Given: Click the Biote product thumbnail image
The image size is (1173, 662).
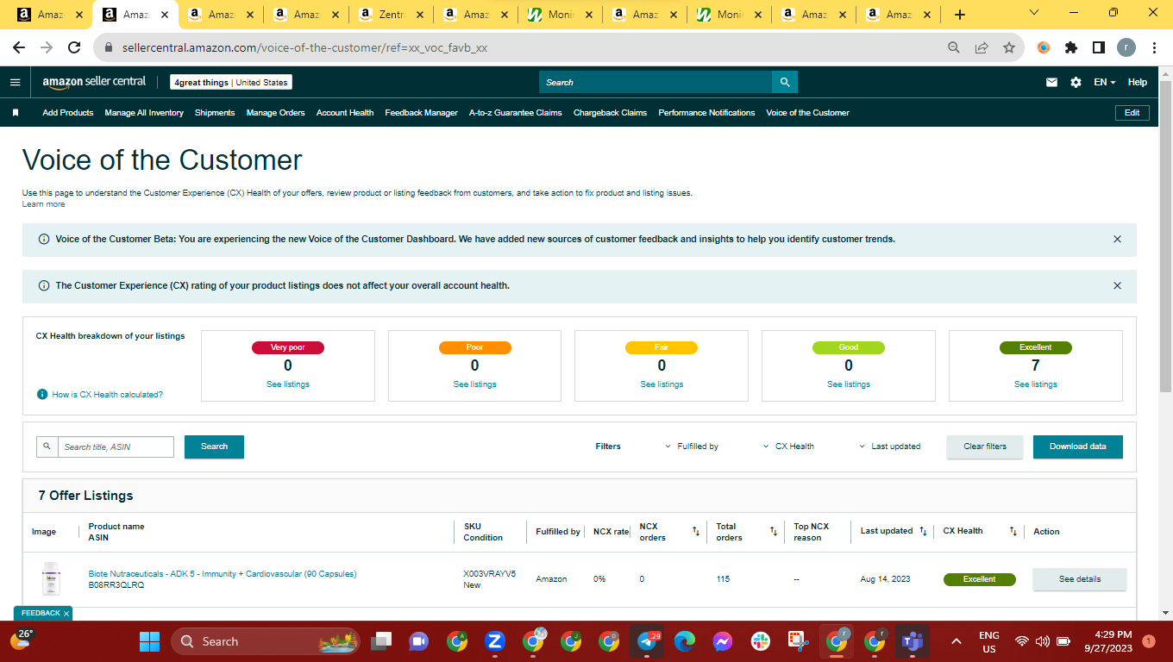Looking at the screenshot, I should pos(52,579).
